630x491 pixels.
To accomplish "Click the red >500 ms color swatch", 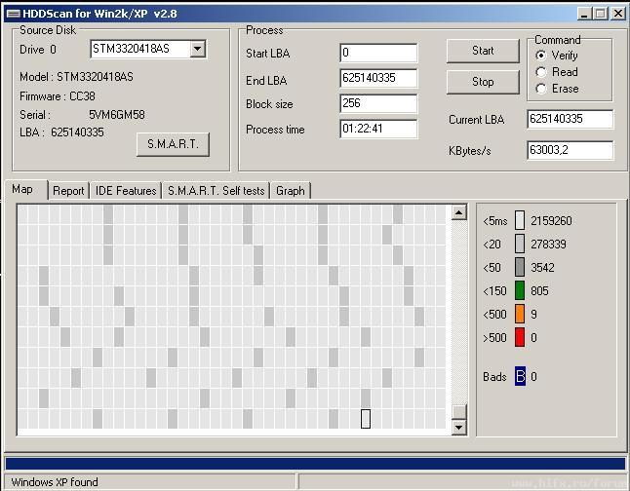I will 520,337.
